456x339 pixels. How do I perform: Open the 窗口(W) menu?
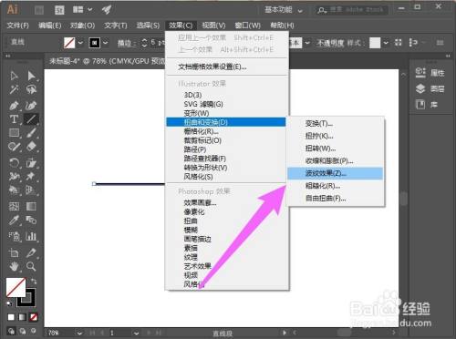coord(247,26)
